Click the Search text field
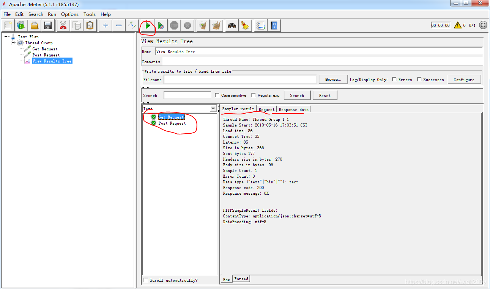490x289 pixels. 187,95
